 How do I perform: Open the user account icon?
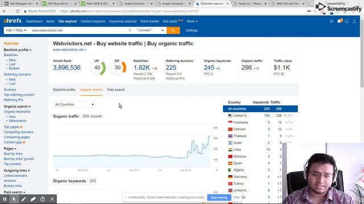pyautogui.click(x=354, y=22)
